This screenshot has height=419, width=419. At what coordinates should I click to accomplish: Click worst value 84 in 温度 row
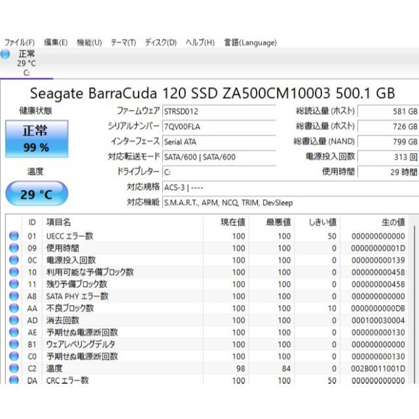point(286,369)
